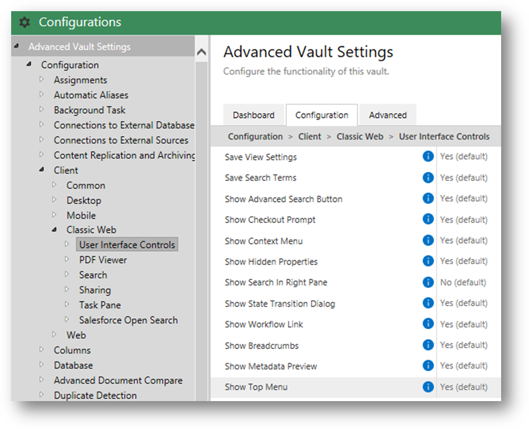529x429 pixels.
Task: Change Show Hidden Properties value
Action: (x=464, y=261)
